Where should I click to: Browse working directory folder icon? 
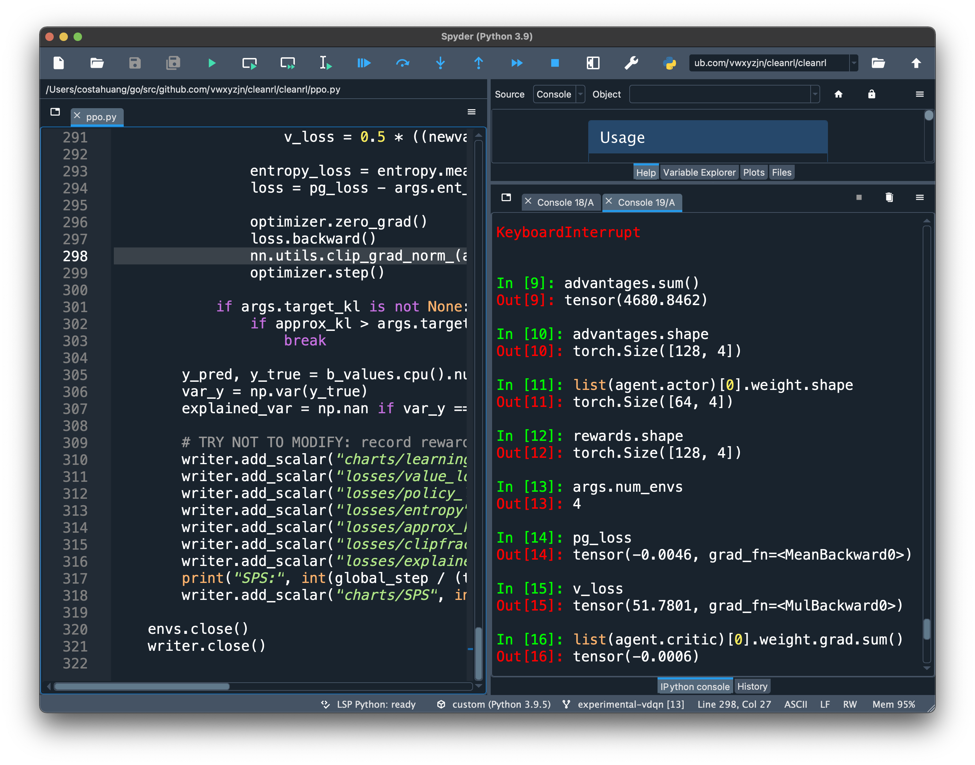(x=878, y=63)
